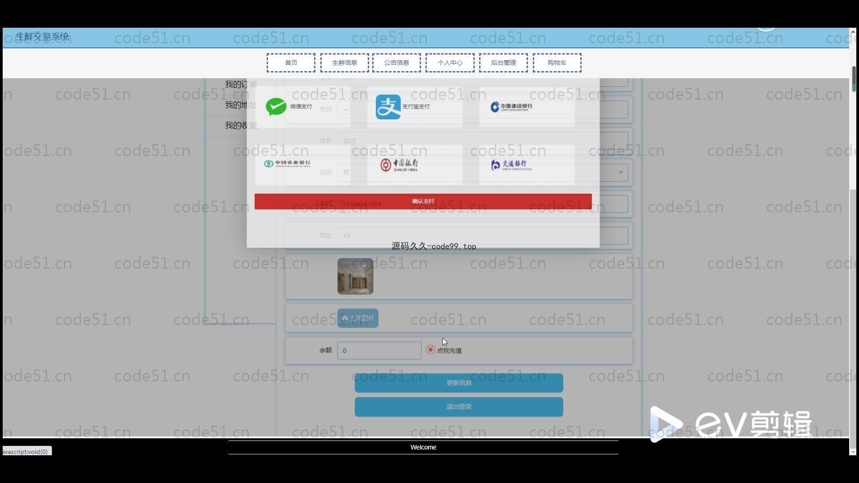
Task: Open the 公告信息 announcements menu
Action: (x=396, y=63)
